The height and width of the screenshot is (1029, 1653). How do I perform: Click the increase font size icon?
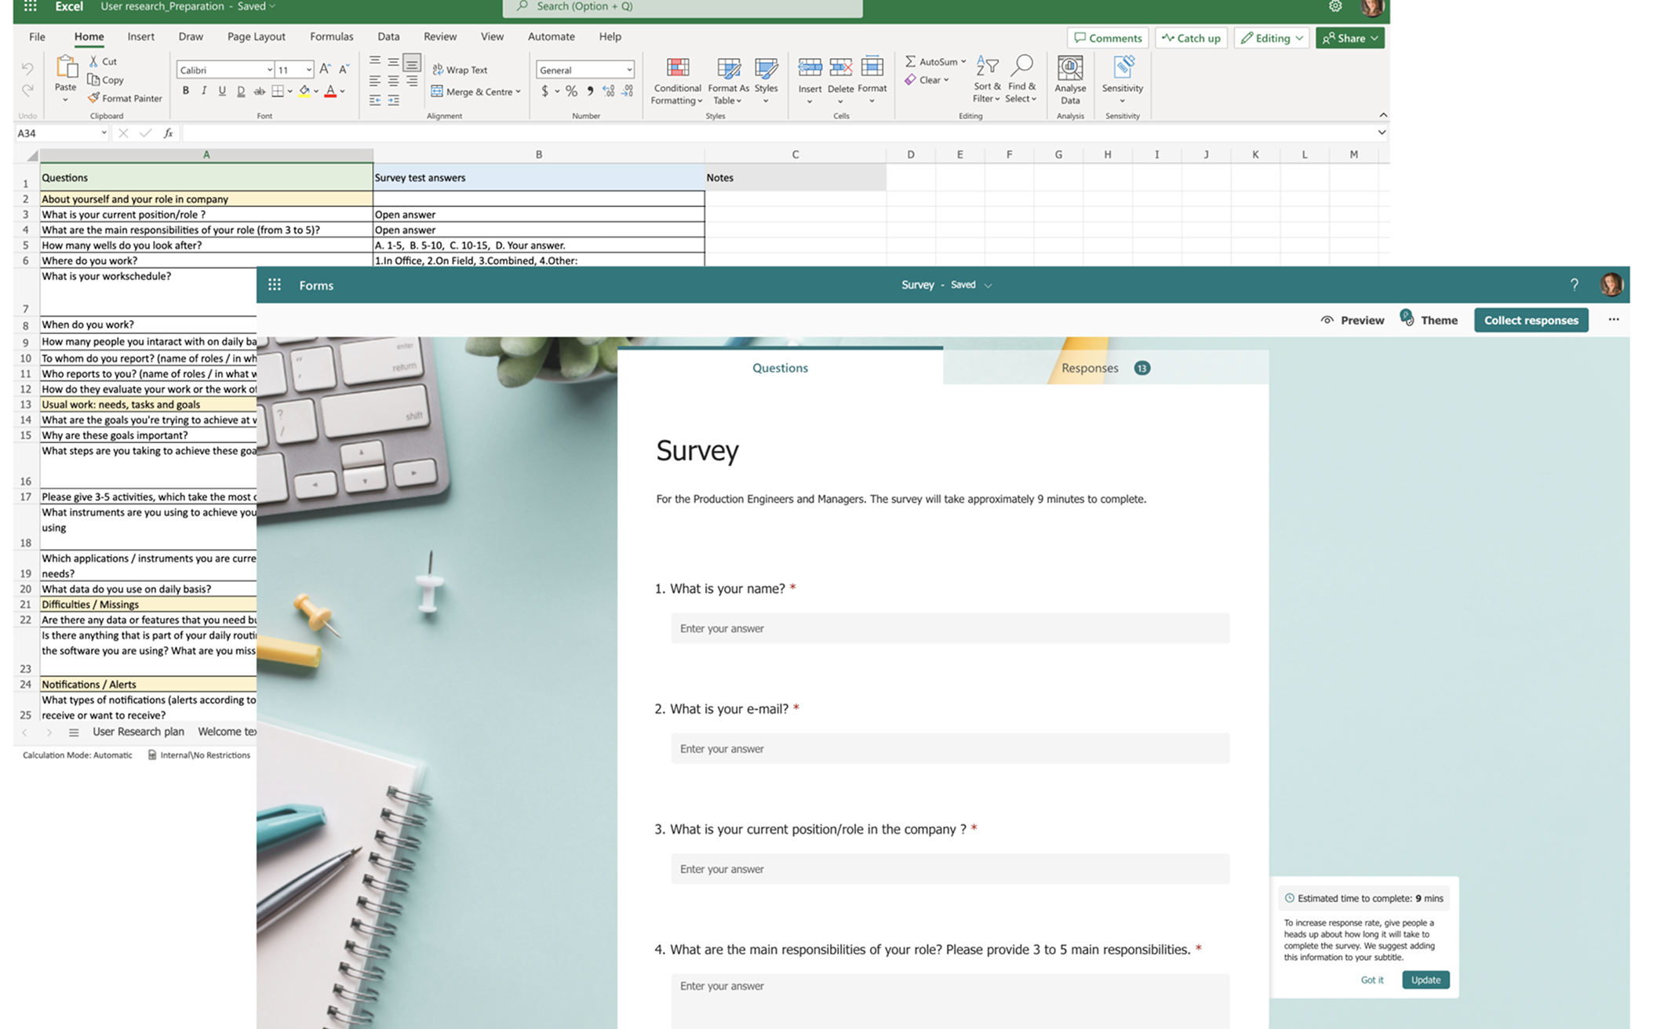tap(325, 69)
